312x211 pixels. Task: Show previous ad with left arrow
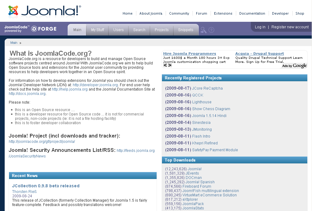point(165,65)
